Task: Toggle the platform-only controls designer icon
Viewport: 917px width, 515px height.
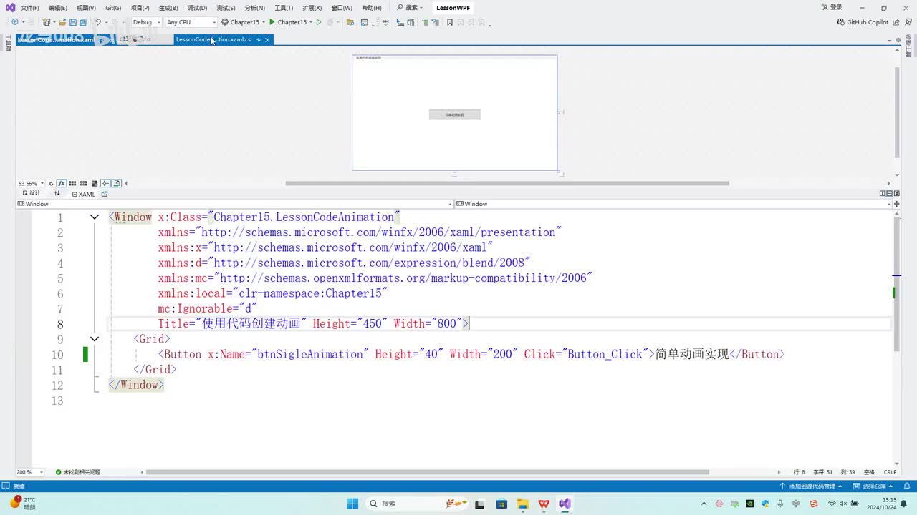Action: (x=117, y=184)
